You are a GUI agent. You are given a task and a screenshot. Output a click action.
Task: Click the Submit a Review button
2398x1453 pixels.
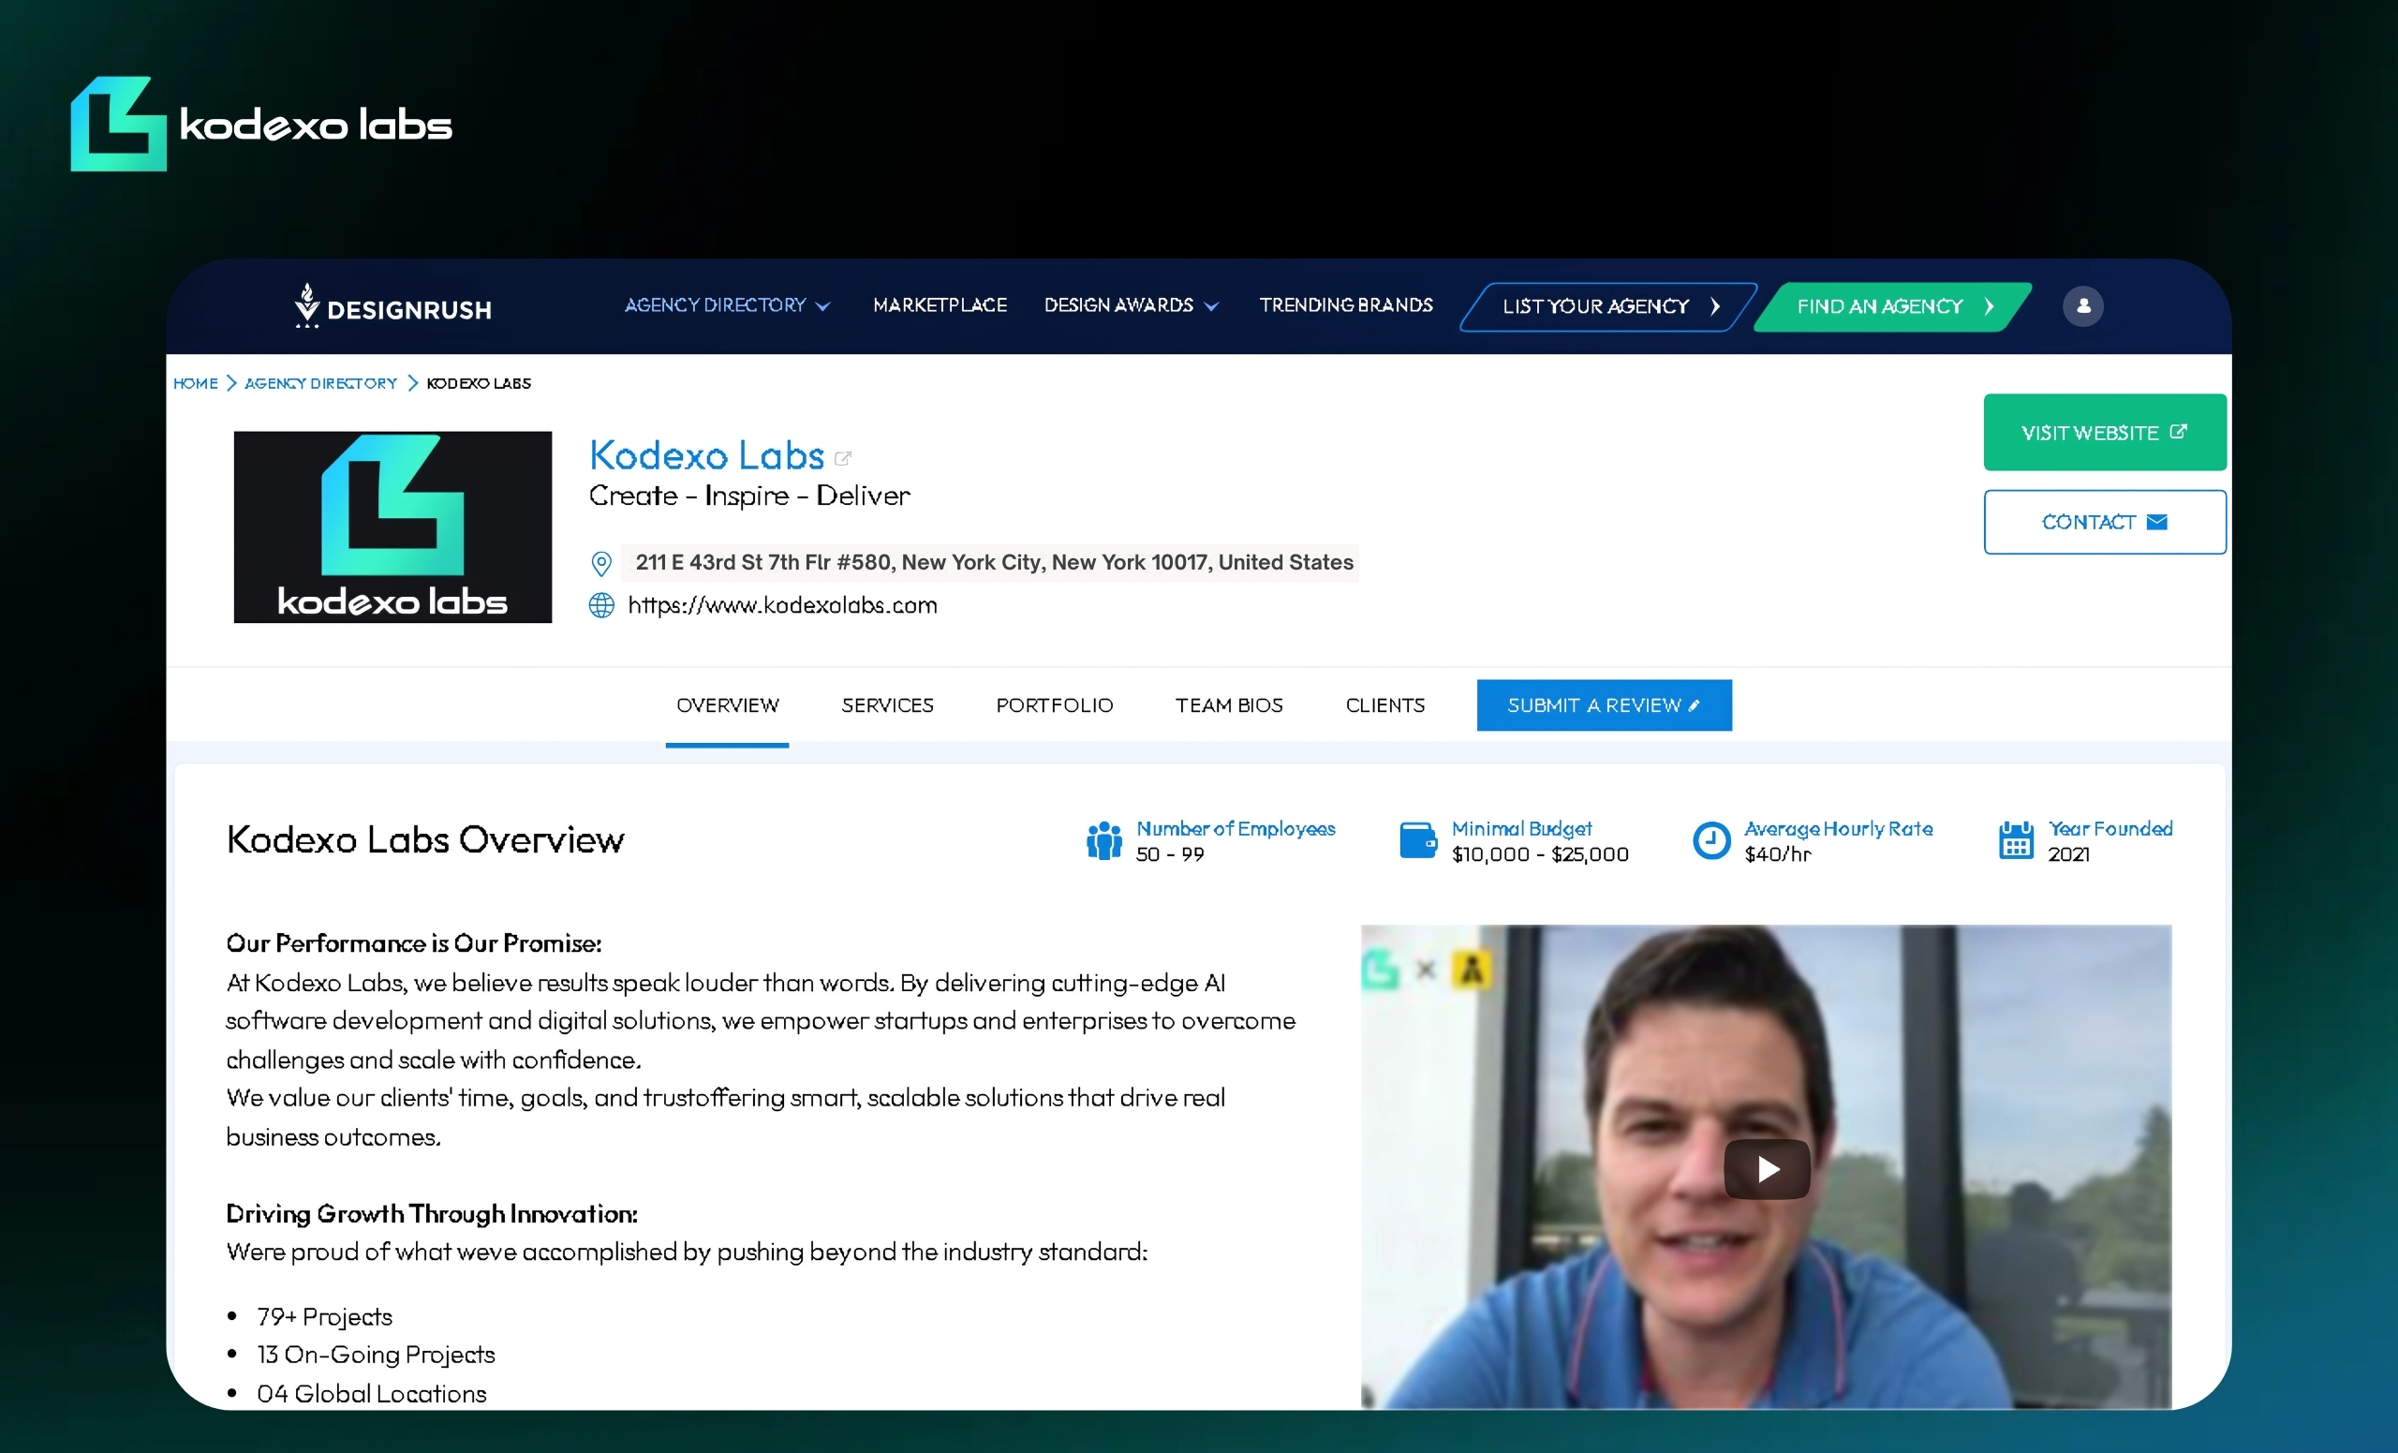(1604, 705)
